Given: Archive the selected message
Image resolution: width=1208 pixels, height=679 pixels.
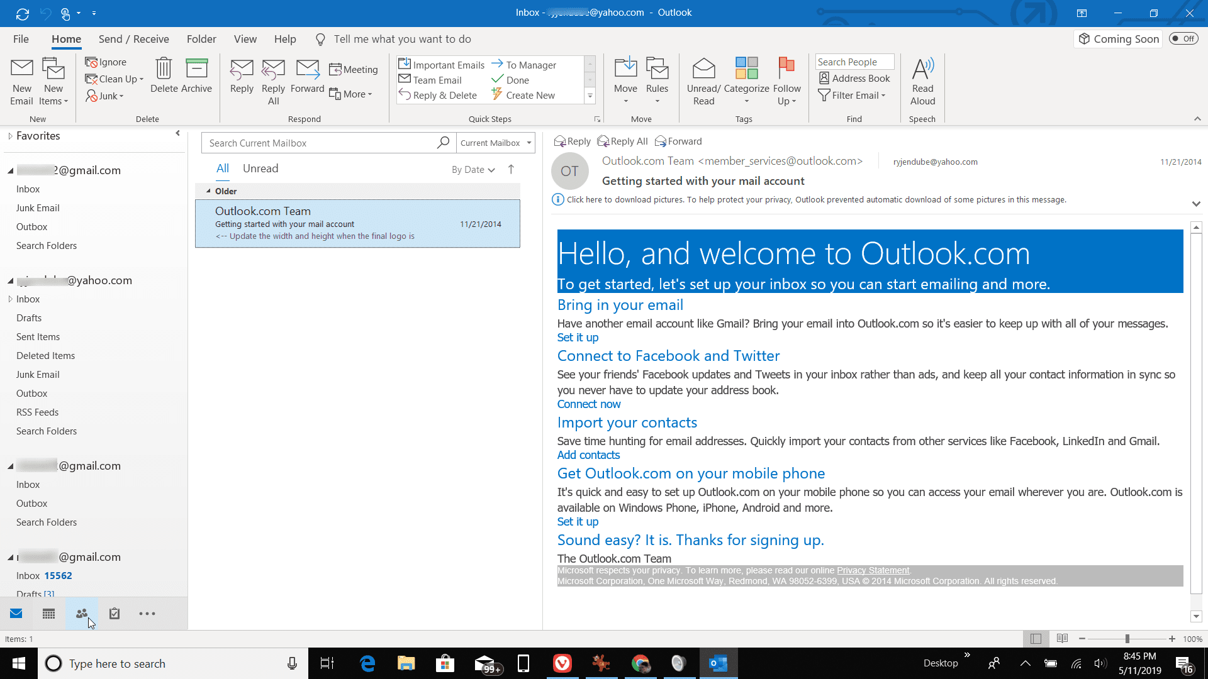Looking at the screenshot, I should (197, 75).
